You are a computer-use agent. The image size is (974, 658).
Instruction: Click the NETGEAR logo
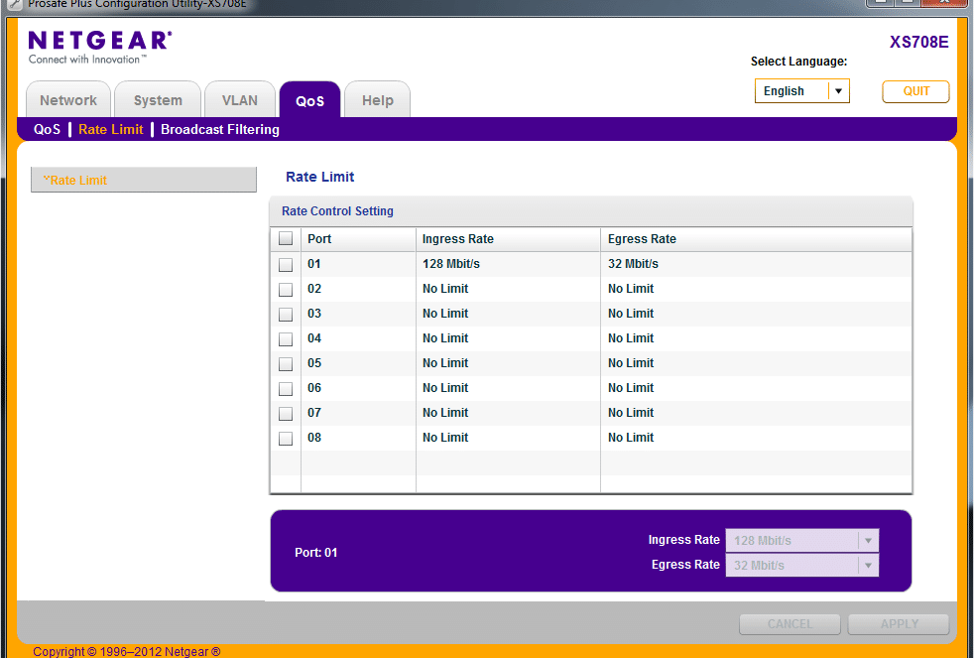click(100, 48)
